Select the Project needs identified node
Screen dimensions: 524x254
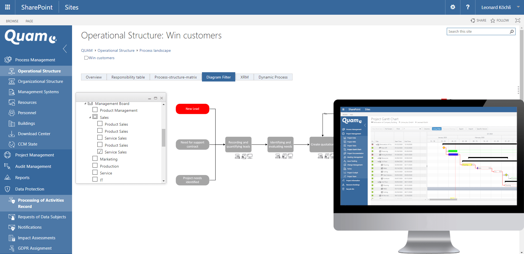click(192, 180)
